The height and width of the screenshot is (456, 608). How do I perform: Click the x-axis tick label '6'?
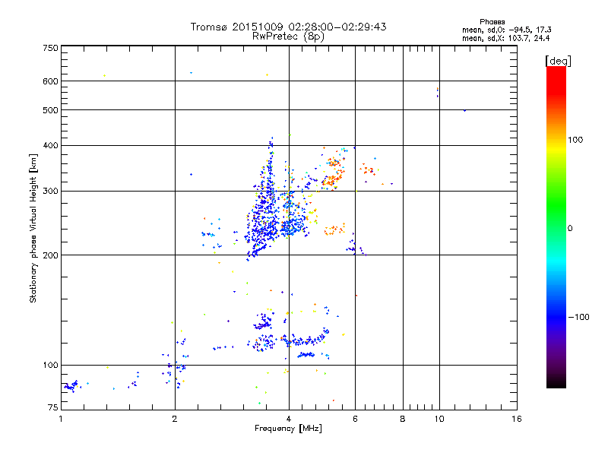355,419
